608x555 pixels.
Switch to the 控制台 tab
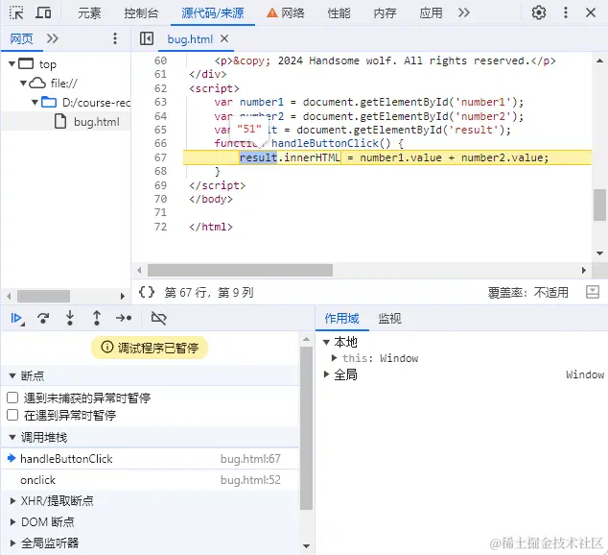pos(142,13)
